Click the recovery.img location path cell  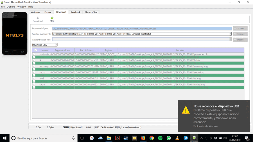click(180, 66)
